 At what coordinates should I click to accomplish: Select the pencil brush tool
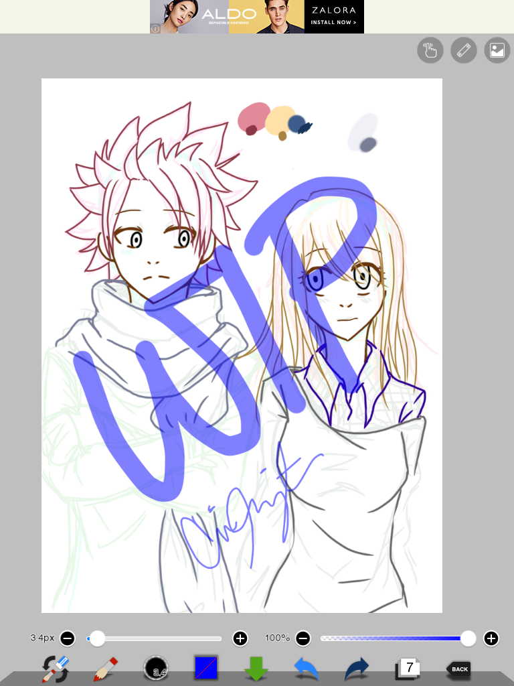pyautogui.click(x=106, y=669)
